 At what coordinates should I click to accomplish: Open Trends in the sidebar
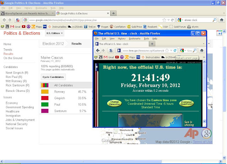coord(8,50)
